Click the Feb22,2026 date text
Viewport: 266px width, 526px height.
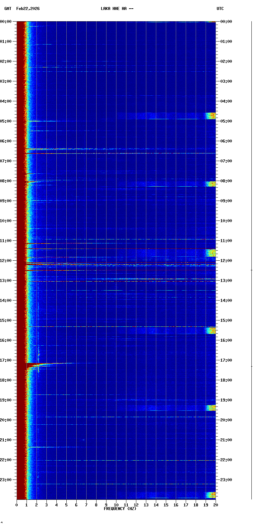(28, 9)
